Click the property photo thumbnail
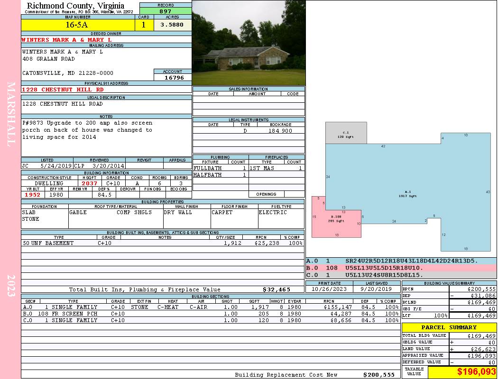 249,43
